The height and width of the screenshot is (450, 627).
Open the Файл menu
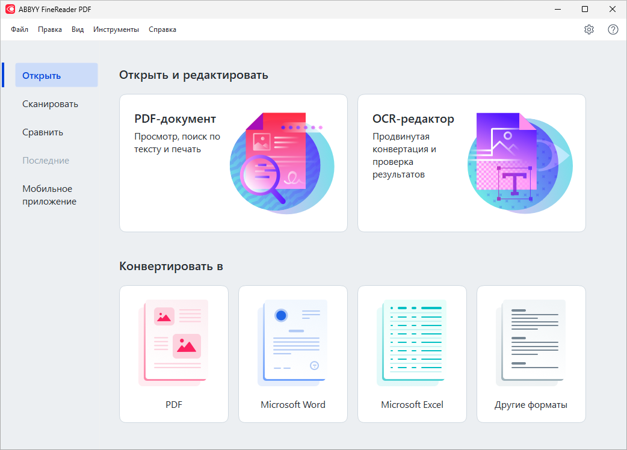pos(19,29)
